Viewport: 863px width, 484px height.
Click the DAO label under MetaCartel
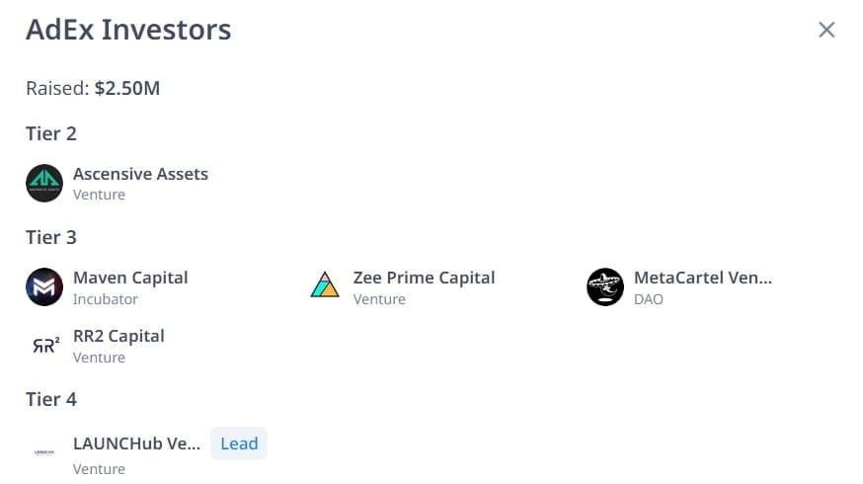click(x=649, y=299)
